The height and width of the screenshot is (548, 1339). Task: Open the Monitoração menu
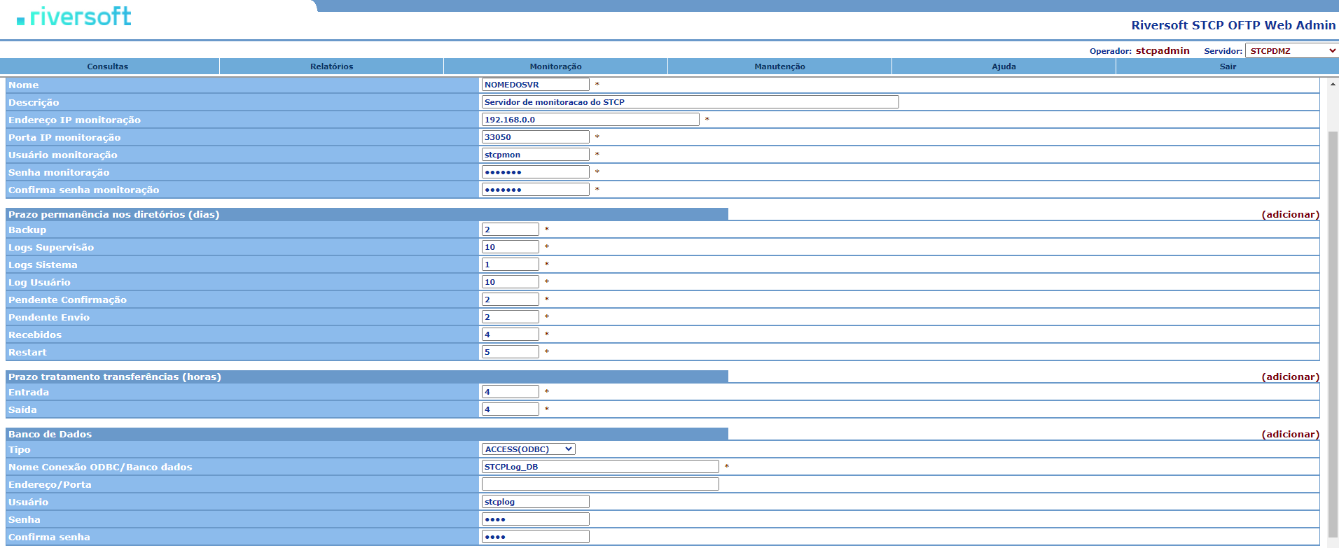(x=556, y=66)
